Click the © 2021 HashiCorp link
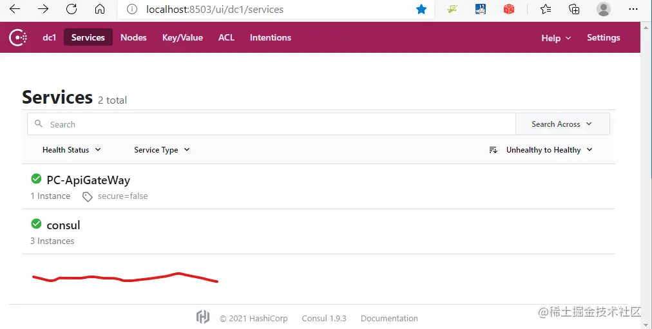652x329 pixels. click(254, 318)
